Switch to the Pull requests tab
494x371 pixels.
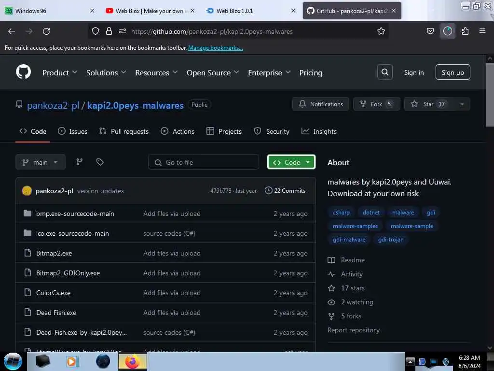[x=124, y=131]
